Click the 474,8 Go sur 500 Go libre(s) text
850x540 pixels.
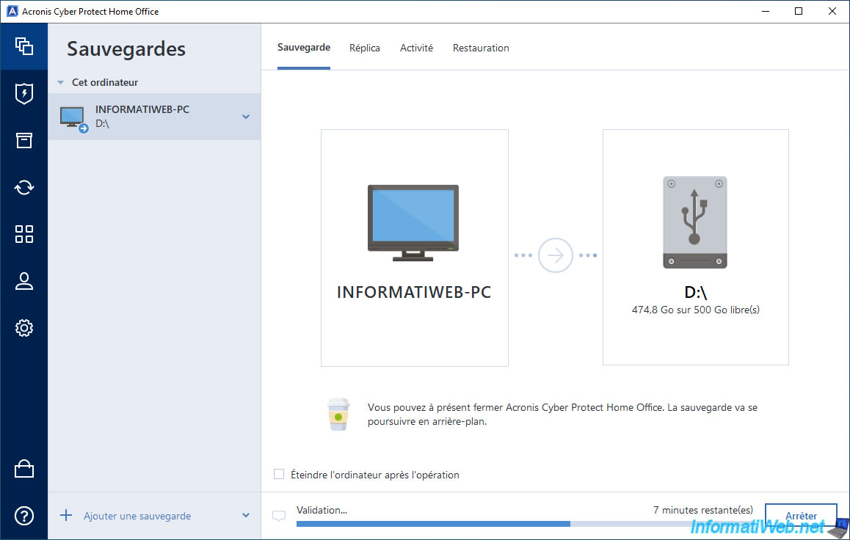click(696, 310)
